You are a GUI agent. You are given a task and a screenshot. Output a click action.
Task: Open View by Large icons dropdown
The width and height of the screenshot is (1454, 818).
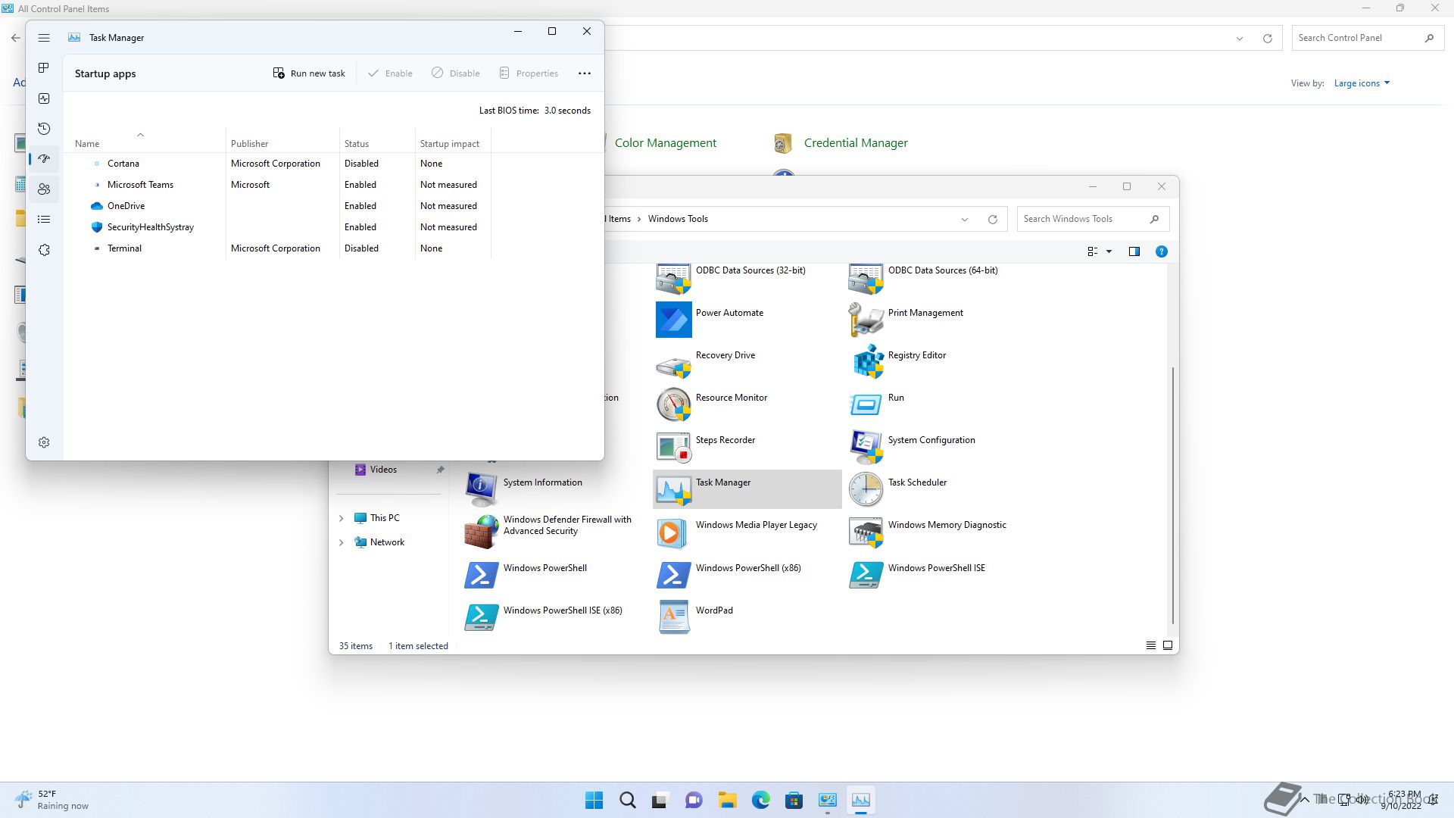(1362, 83)
